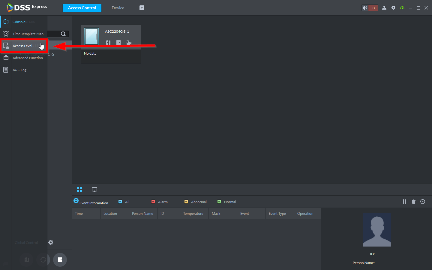The image size is (432, 270).
Task: Click the Event column header
Action: 251,214
